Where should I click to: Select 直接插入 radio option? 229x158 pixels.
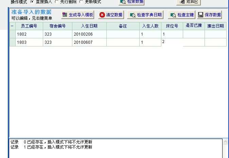tap(32, 2)
